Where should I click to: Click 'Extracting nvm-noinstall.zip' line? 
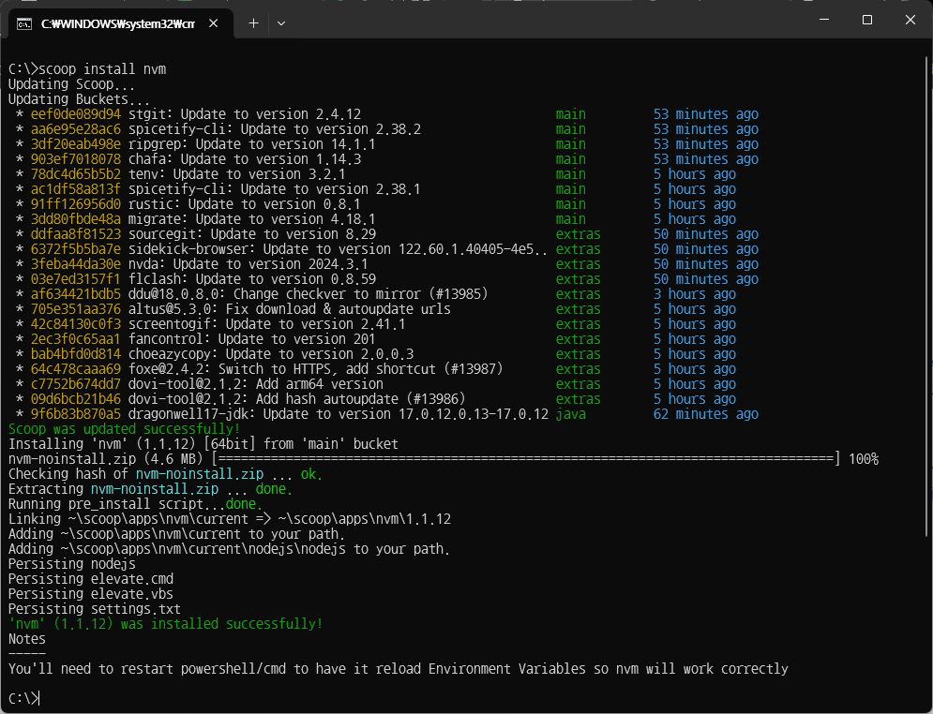(x=151, y=489)
